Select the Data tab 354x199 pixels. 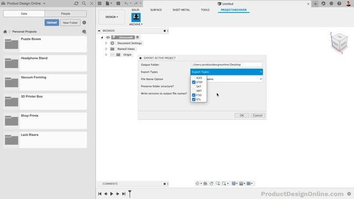[x=24, y=13]
